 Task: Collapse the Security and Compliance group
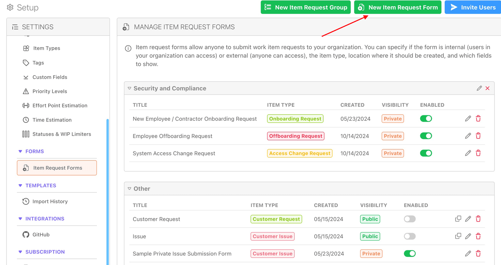129,88
